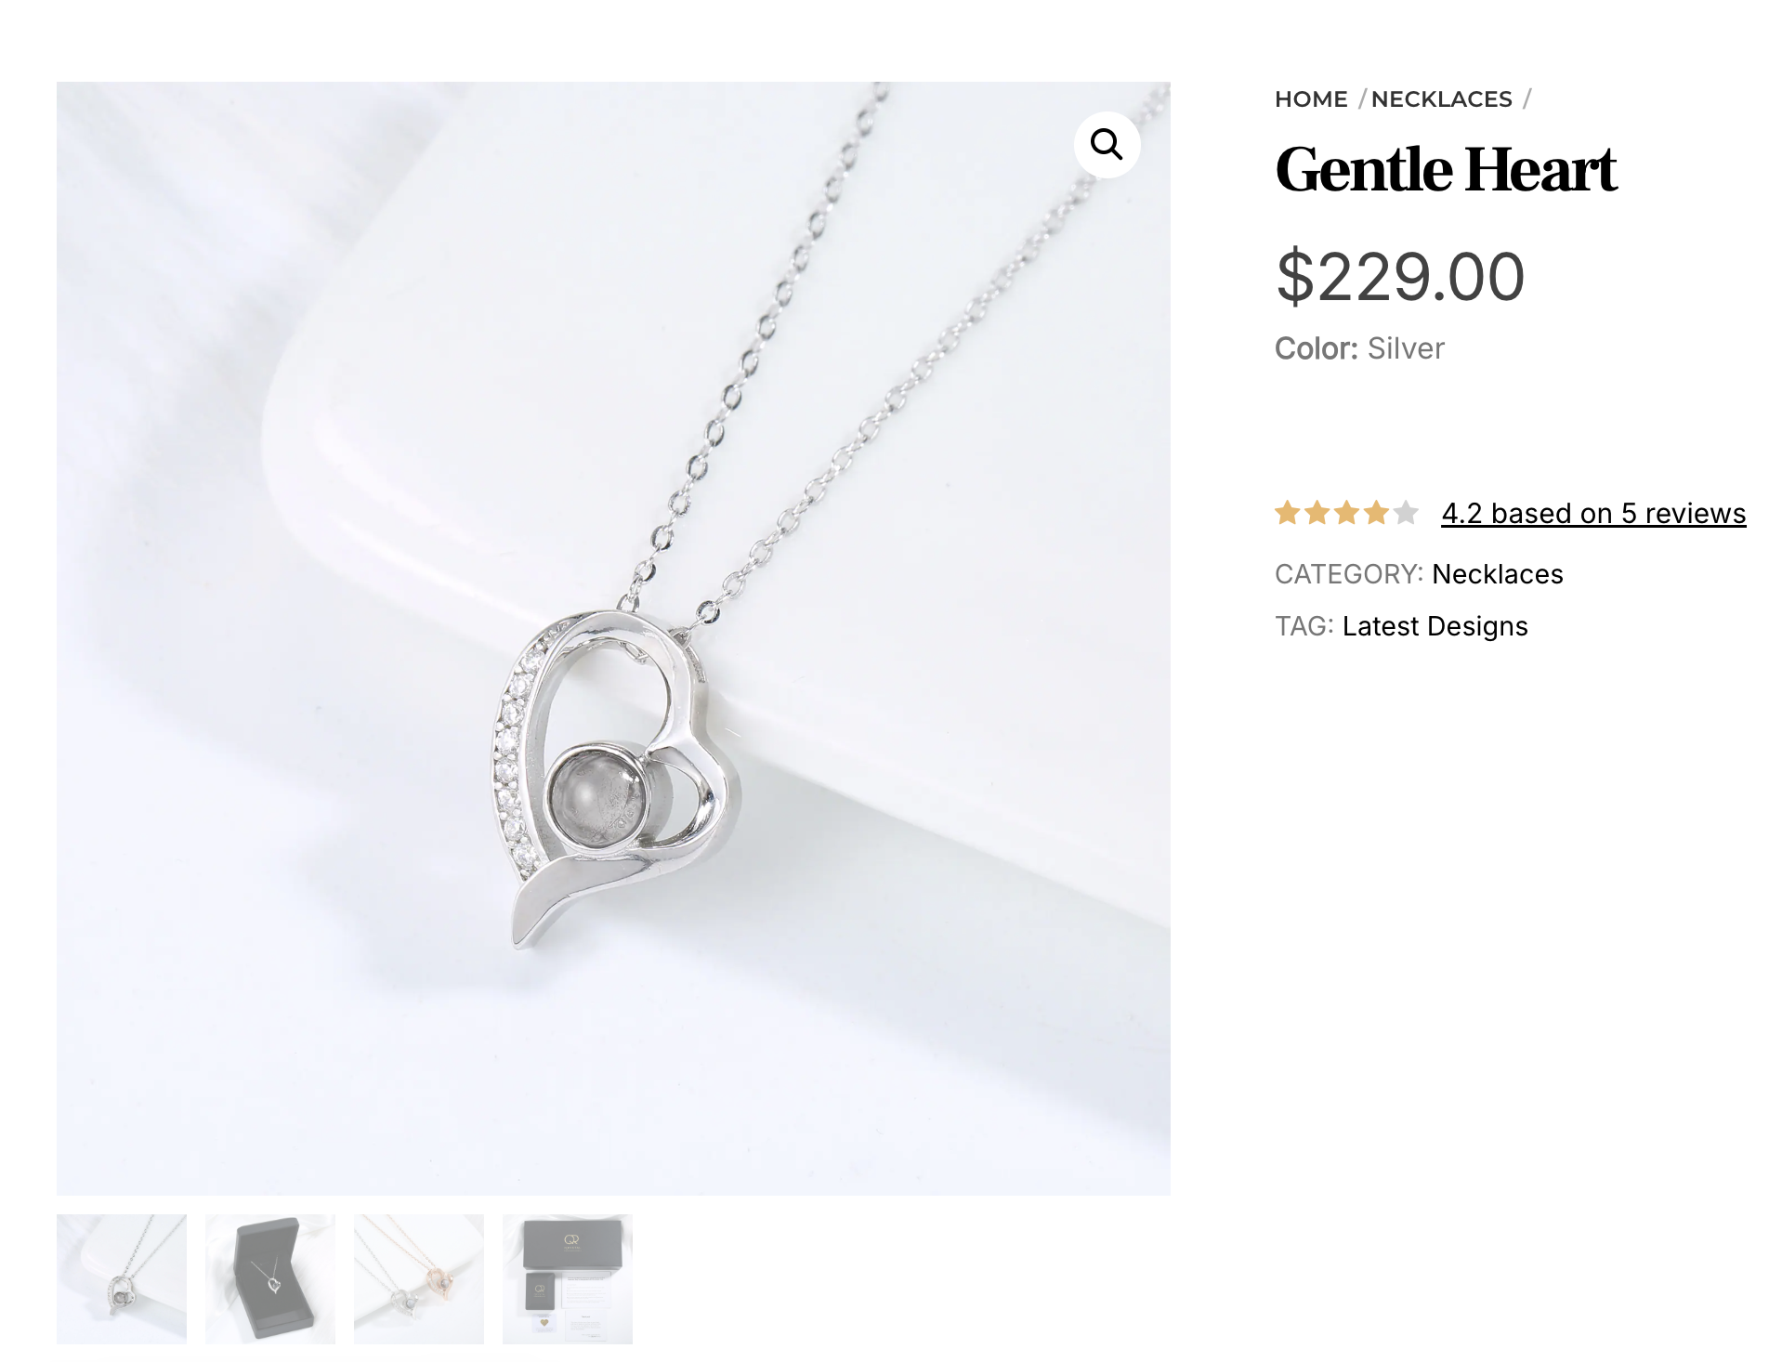
Task: Click the fourth gold rating star
Action: [x=1377, y=513]
